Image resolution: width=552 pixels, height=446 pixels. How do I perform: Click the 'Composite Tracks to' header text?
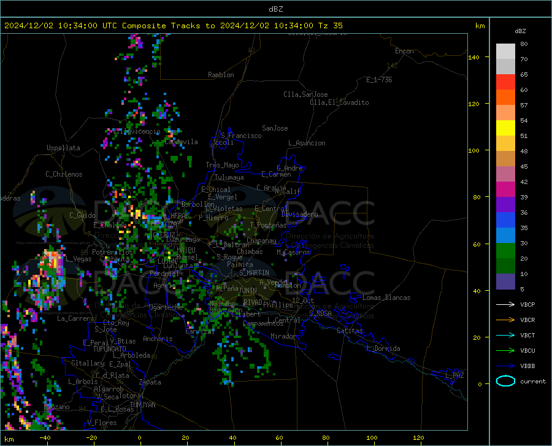point(168,26)
